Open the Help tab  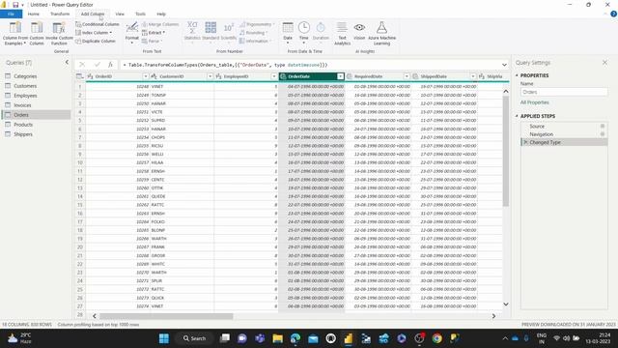(x=161, y=14)
